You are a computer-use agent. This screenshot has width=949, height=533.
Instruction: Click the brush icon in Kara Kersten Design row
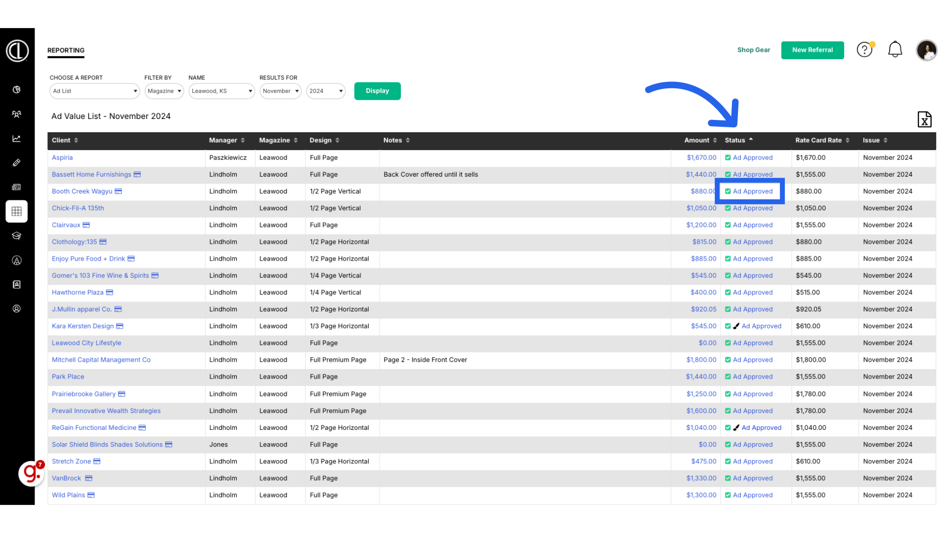tap(736, 326)
